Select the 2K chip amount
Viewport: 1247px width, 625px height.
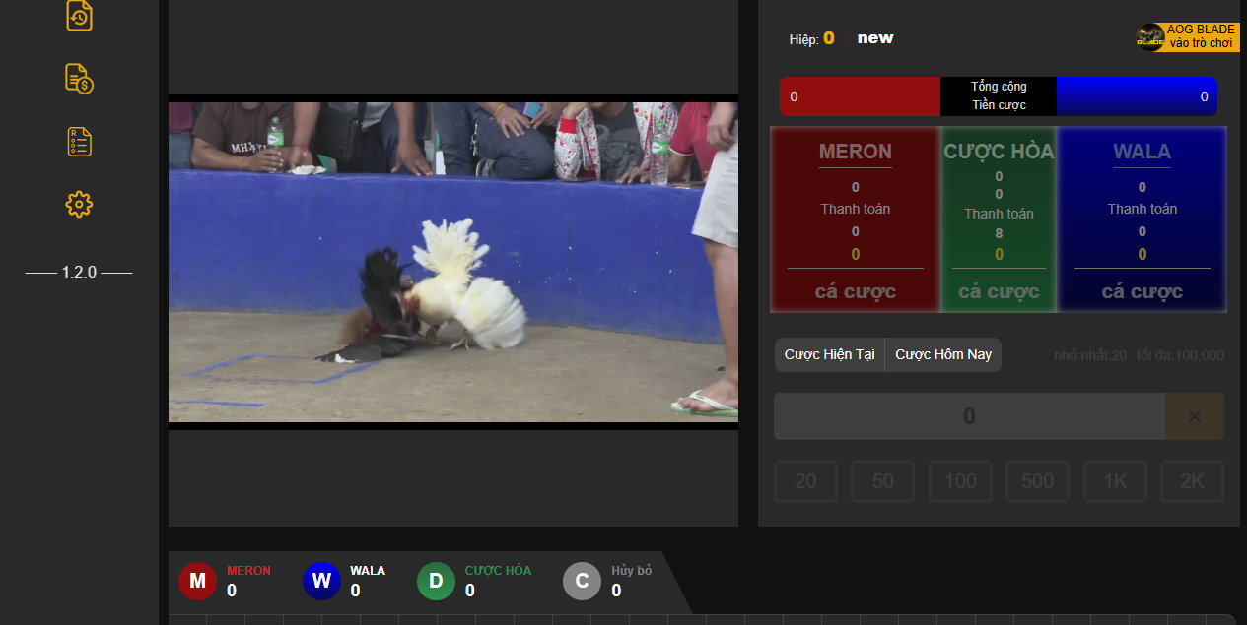coord(1192,481)
